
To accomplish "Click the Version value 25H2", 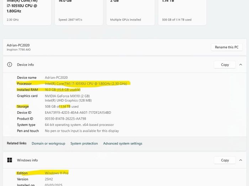I will click(49, 179).
